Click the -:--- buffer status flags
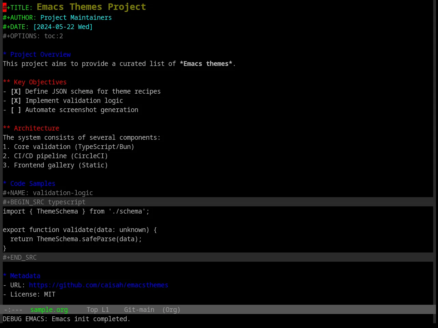Screen dimensions: 438x328 click(x=13, y=310)
